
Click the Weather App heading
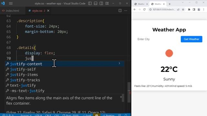[x=169, y=30]
